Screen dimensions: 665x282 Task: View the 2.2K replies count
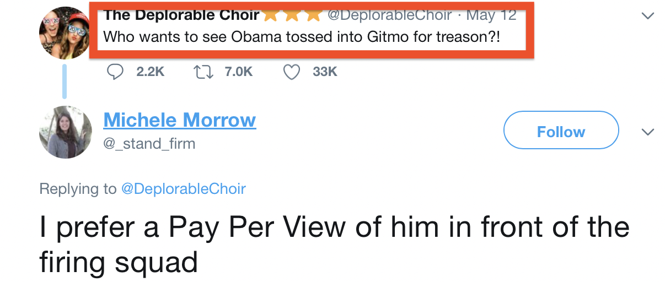tap(150, 72)
